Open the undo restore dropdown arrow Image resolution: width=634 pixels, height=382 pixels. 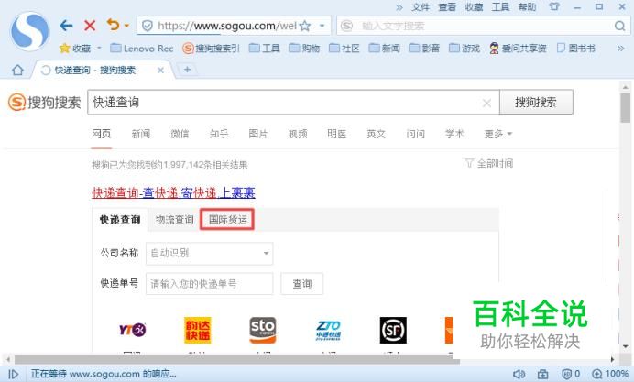point(126,26)
